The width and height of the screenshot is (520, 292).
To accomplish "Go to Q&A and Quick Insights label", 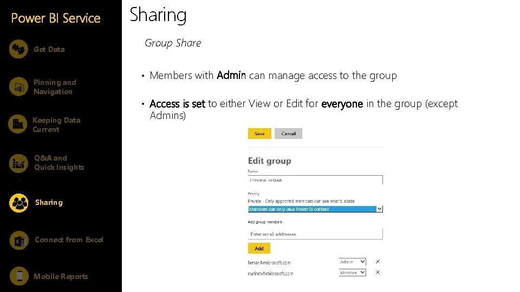I will tap(59, 163).
